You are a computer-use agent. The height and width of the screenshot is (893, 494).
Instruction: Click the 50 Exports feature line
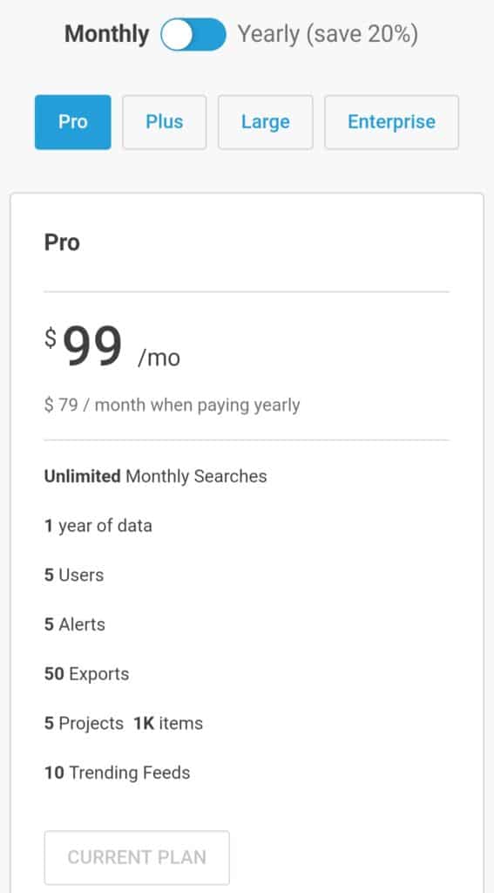(x=86, y=674)
